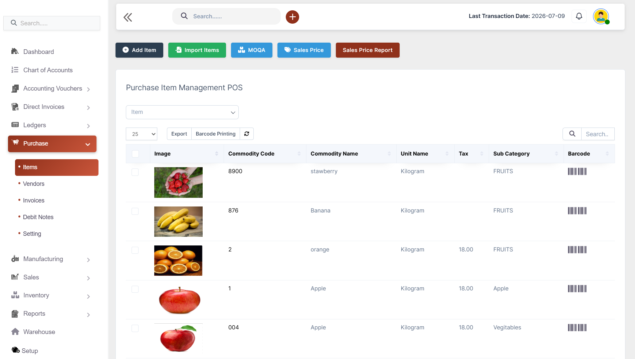Expand the Ledgers menu chevron

click(x=88, y=126)
